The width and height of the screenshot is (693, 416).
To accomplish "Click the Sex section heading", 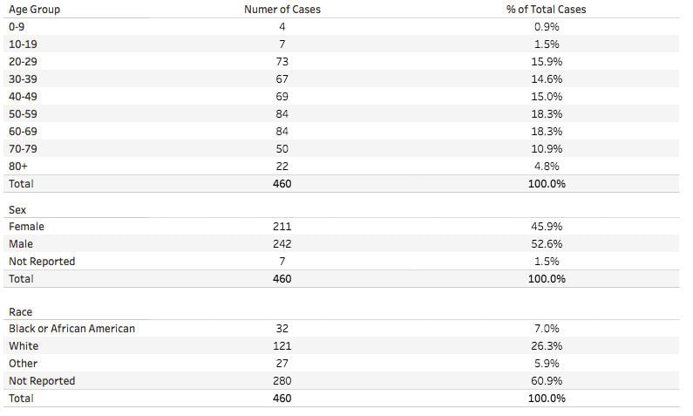I will (17, 210).
